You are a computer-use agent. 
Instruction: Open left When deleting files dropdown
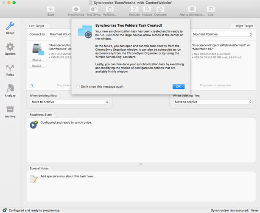pyautogui.click(x=70, y=102)
